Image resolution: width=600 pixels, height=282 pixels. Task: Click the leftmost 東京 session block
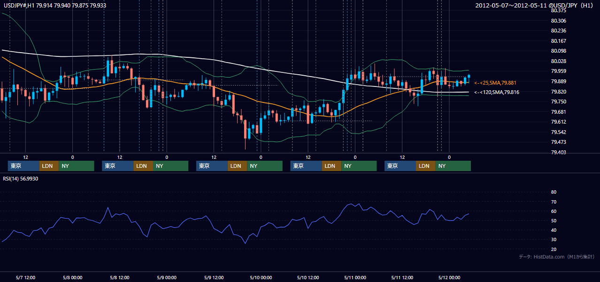(23, 166)
